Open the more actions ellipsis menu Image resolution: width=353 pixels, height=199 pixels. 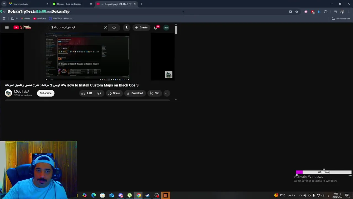coord(167,93)
